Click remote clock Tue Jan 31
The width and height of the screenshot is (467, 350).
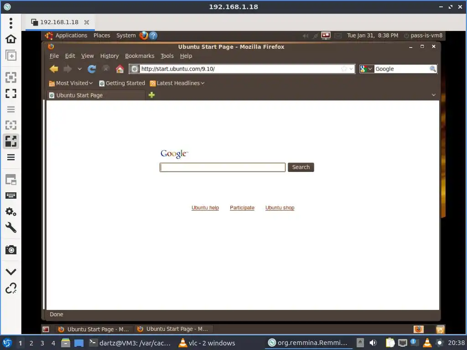click(x=372, y=36)
